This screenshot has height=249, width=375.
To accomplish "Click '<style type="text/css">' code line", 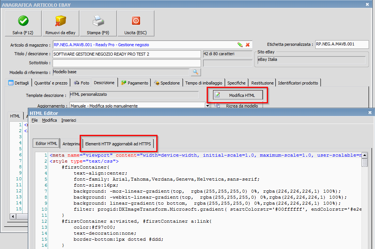I will (84, 161).
